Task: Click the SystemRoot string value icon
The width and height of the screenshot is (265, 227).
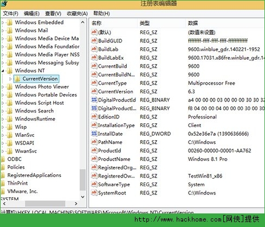Action: [x=94, y=193]
